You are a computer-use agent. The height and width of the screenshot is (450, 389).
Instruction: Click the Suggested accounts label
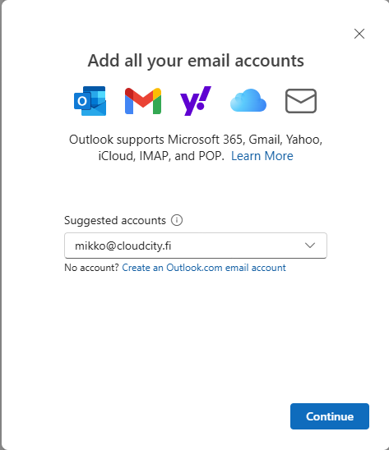point(115,220)
